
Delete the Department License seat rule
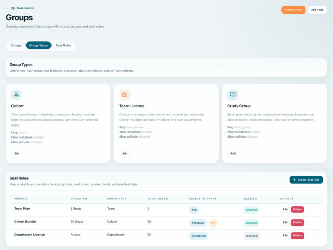(x=297, y=235)
